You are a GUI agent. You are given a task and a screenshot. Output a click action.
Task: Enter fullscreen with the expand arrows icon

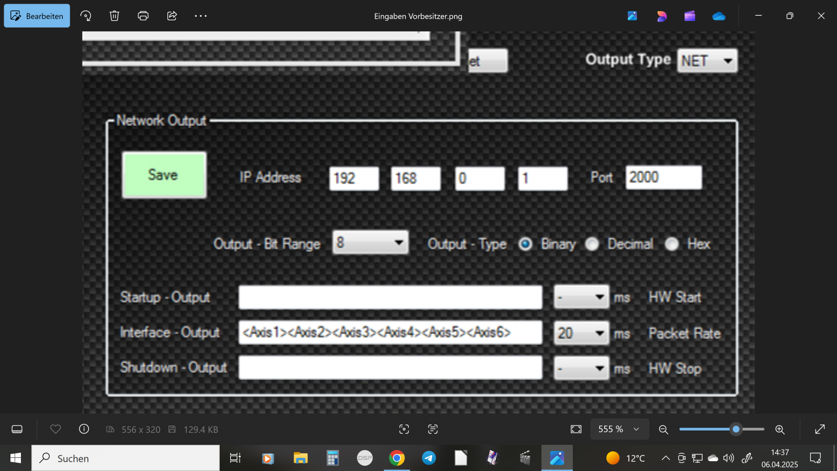(x=820, y=429)
